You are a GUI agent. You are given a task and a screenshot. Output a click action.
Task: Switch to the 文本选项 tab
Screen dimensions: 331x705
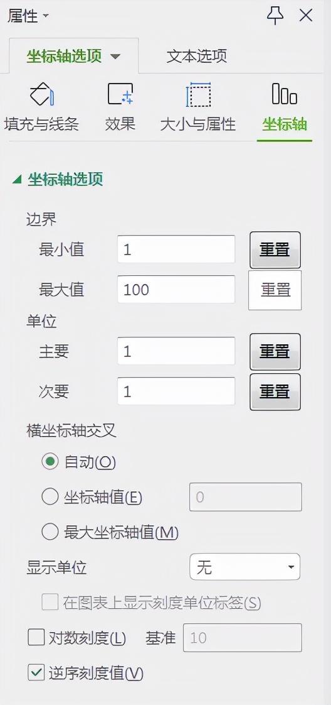[x=196, y=56]
